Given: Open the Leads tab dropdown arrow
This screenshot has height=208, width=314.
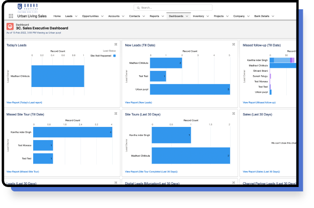Looking at the screenshot, I should [76, 16].
